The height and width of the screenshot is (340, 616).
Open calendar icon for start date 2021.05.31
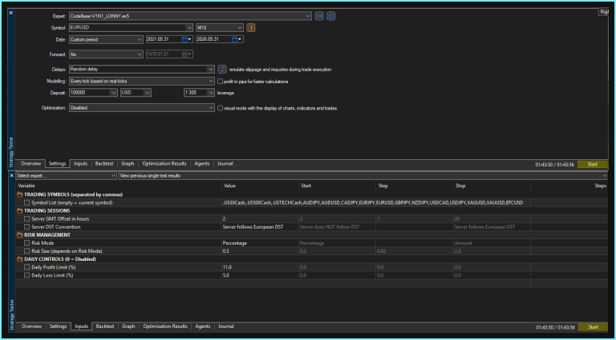click(x=184, y=39)
